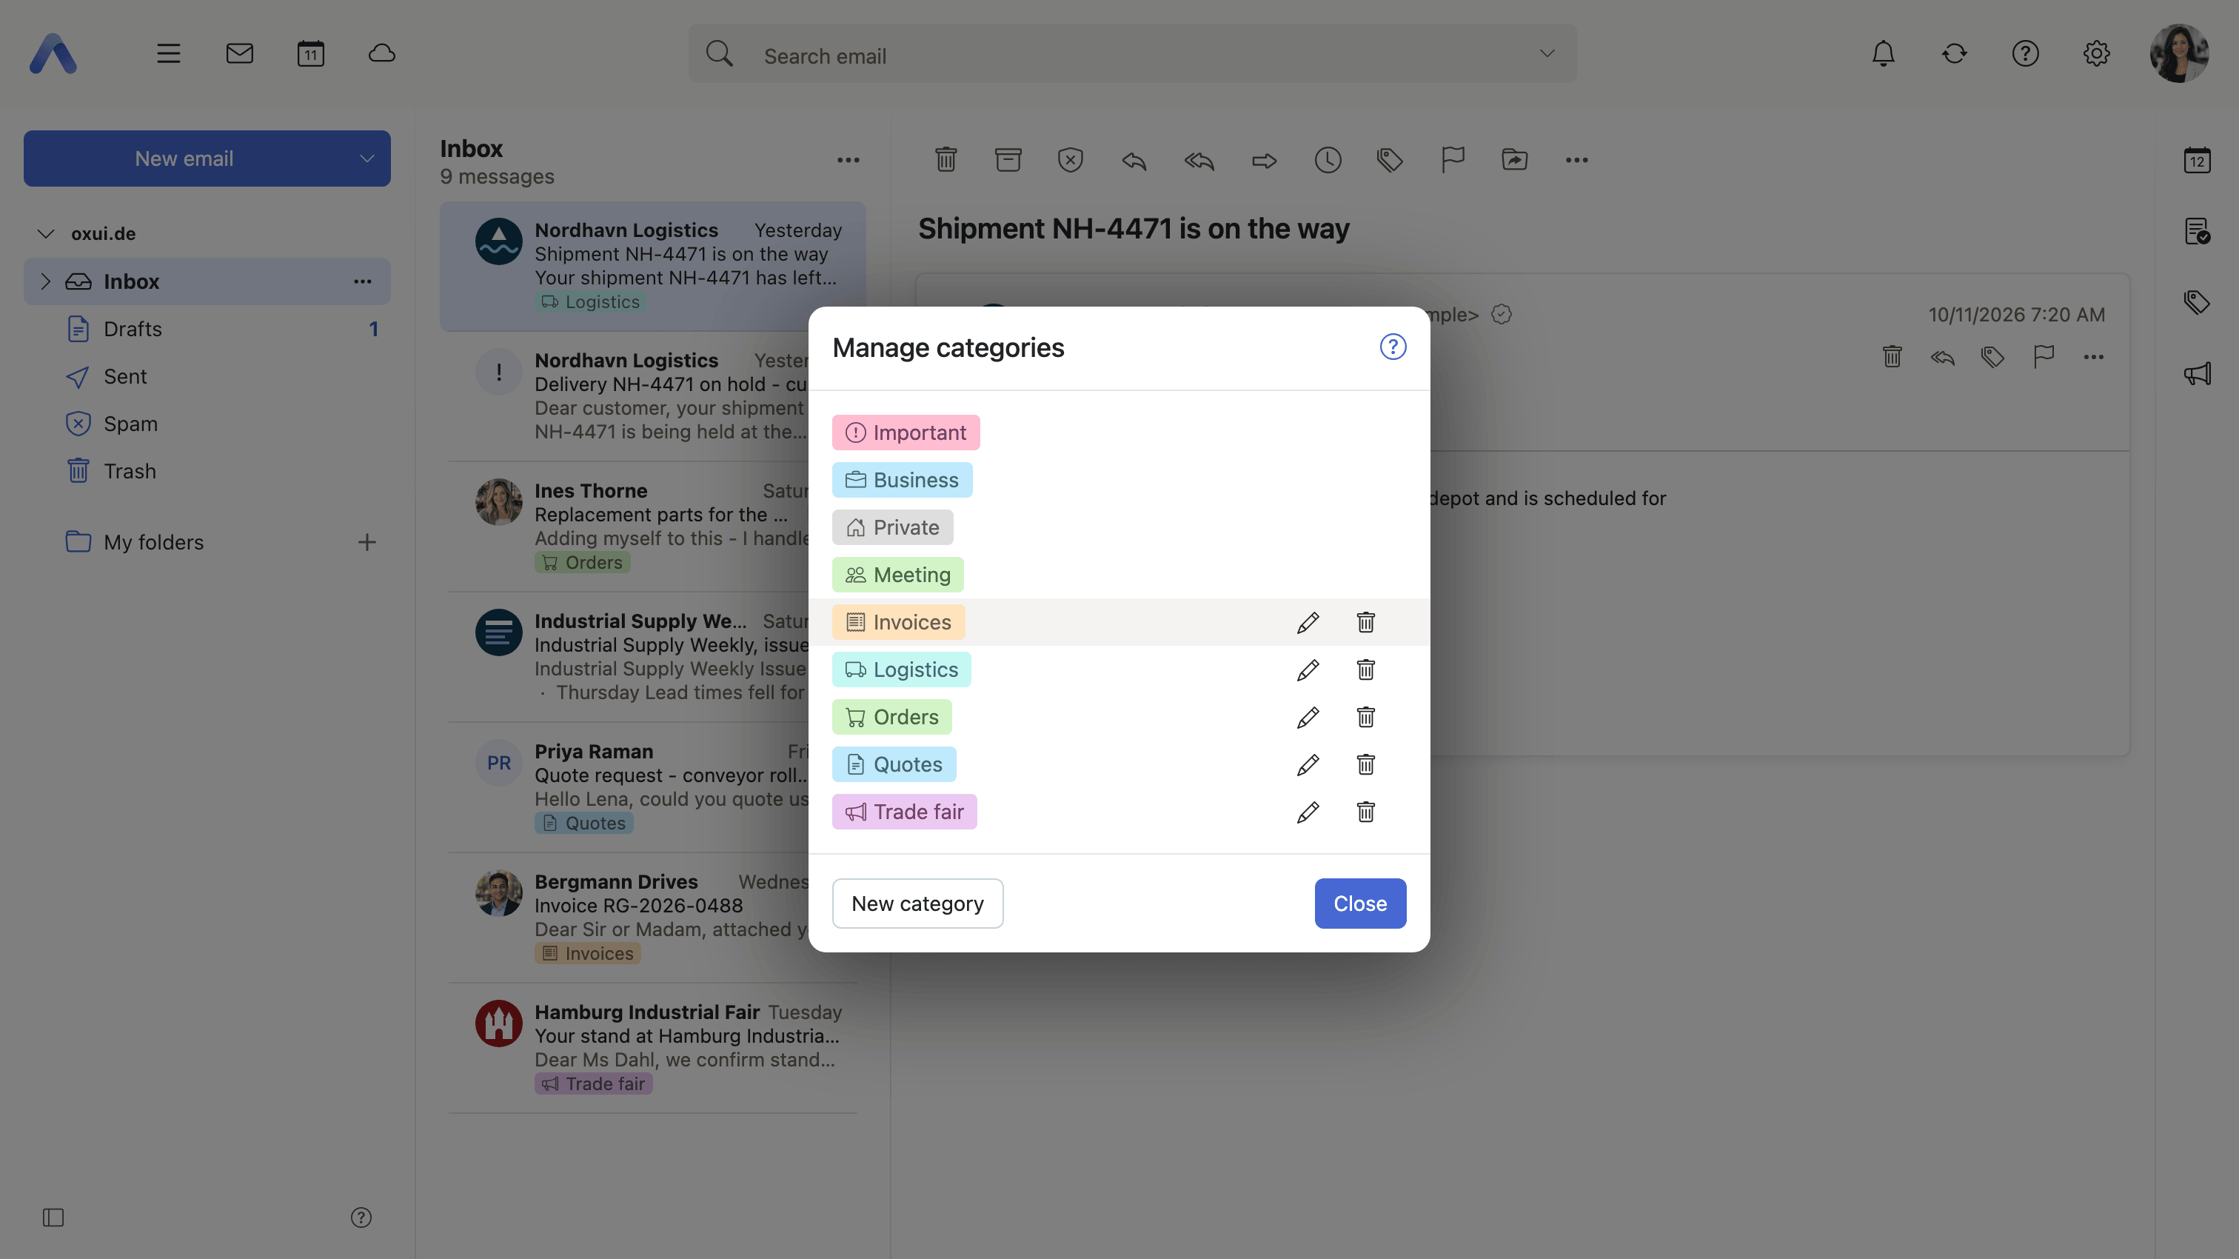Screen dimensions: 2239x1259
Task: Delete the Orders category
Action: [1365, 718]
